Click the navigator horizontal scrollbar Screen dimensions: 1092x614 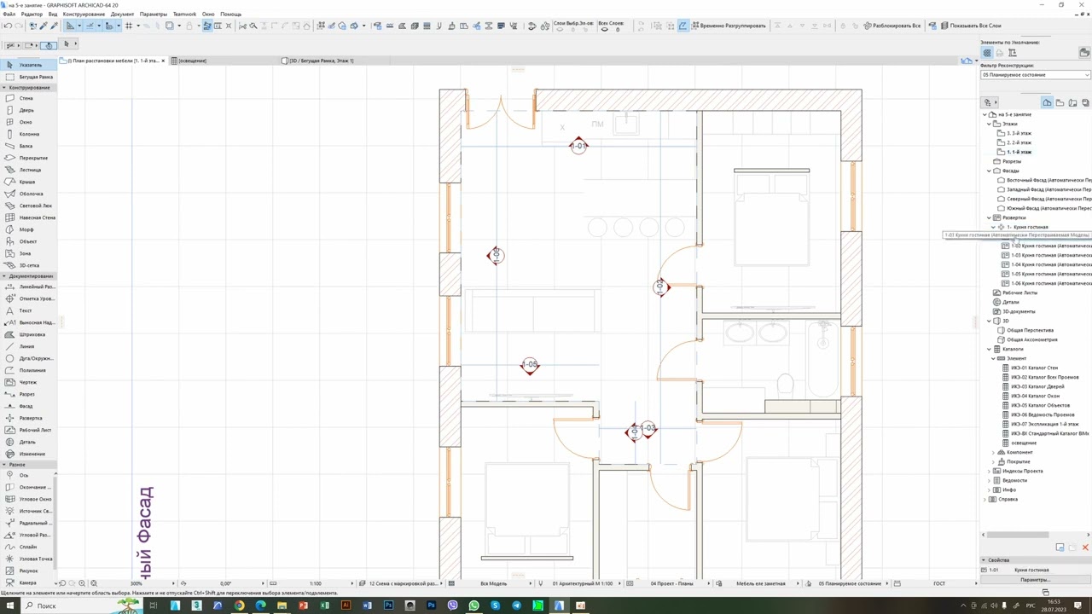tap(1019, 536)
